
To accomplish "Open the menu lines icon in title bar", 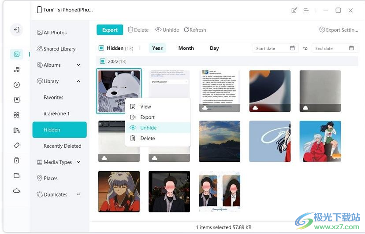I will tap(306, 10).
